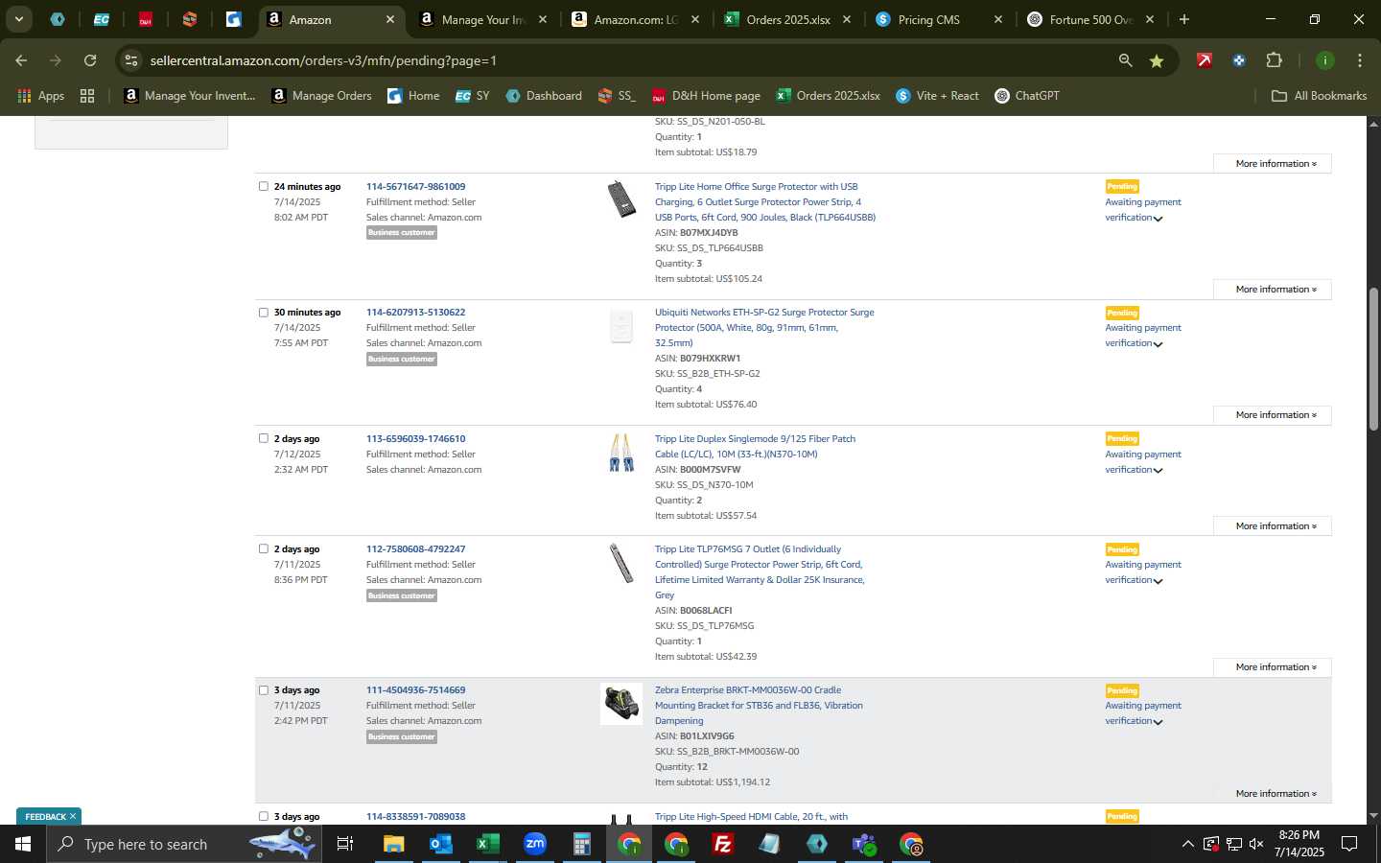Close the FEEDBACK widget with X
1381x863 pixels.
[x=73, y=816]
